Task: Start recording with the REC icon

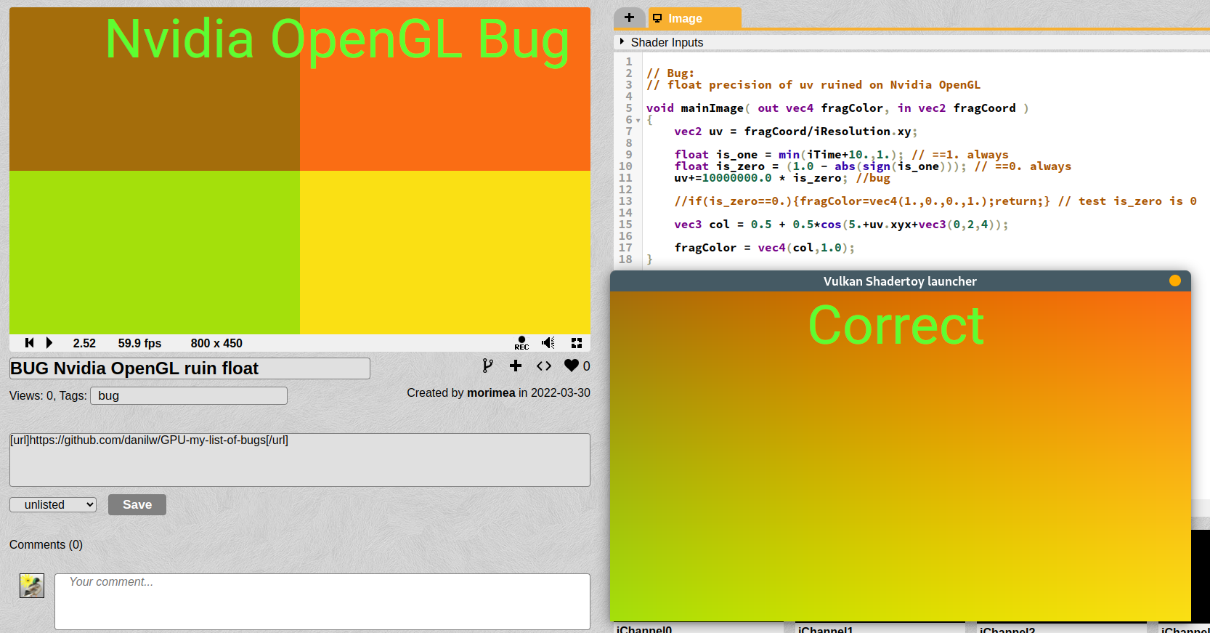Action: 521,343
